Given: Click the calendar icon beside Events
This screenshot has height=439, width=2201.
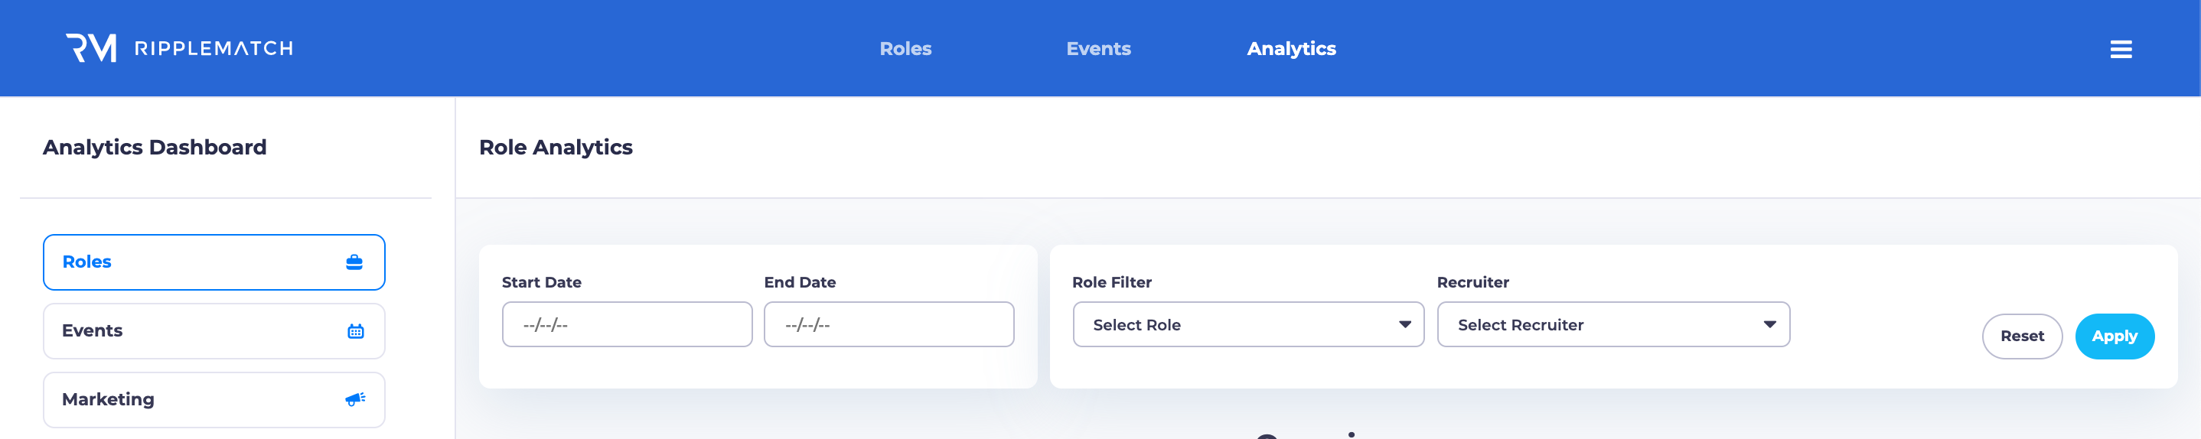Looking at the screenshot, I should [355, 331].
